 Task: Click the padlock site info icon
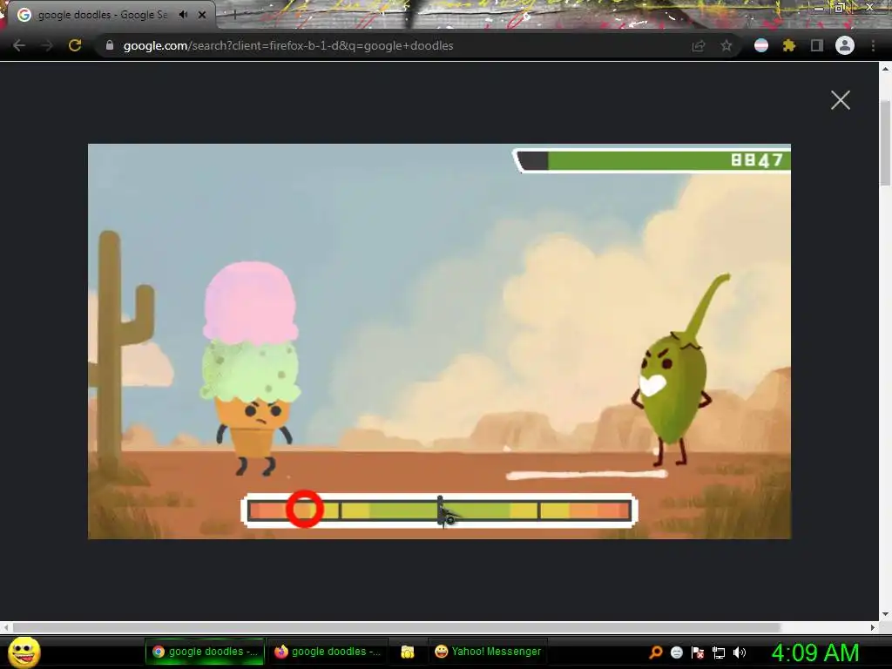click(110, 45)
